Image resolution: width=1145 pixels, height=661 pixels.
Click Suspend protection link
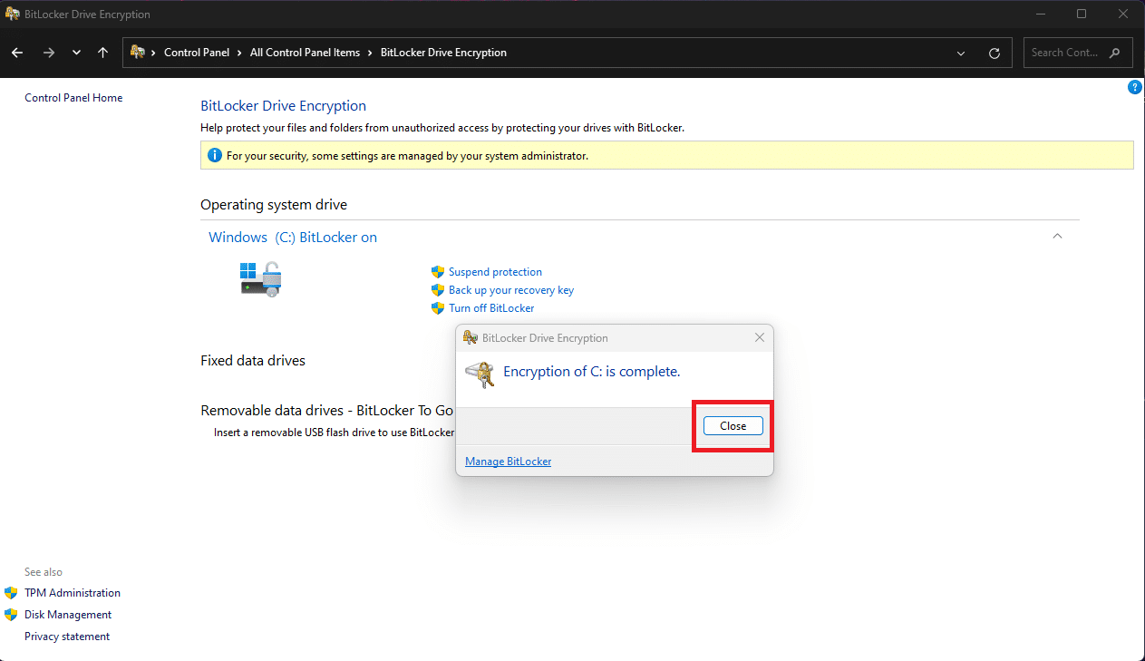pos(495,272)
